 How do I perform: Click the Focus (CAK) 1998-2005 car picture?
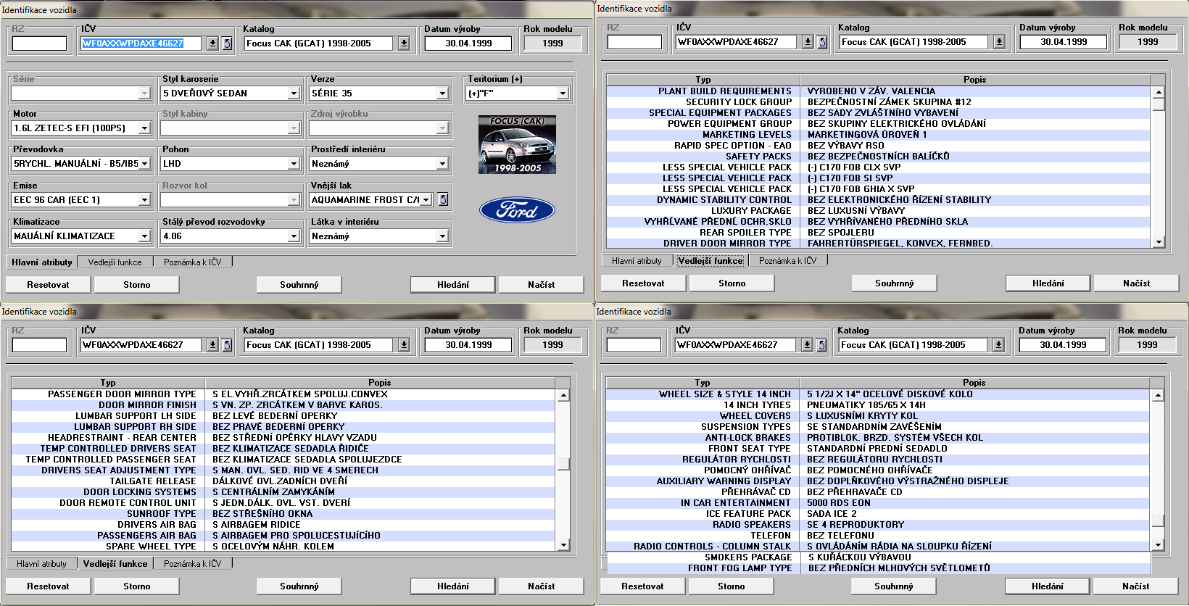coord(517,144)
